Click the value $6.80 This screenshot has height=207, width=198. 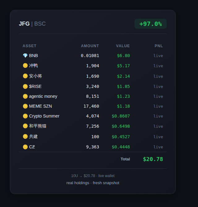[123, 56]
